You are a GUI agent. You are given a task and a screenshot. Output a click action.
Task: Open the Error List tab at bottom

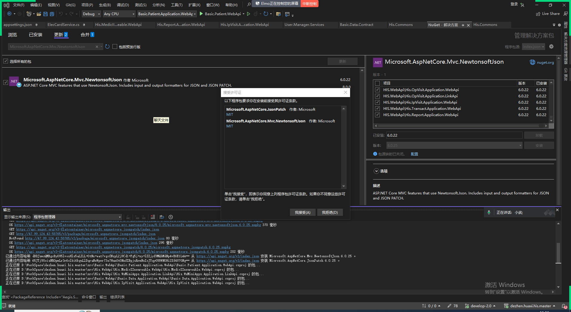point(117,297)
